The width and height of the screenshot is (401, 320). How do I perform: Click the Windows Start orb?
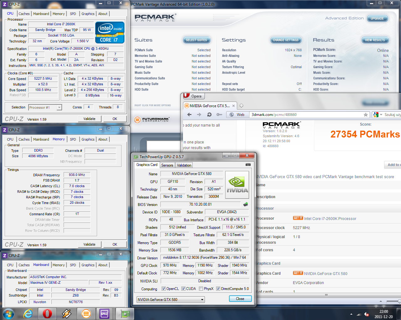[8, 314]
